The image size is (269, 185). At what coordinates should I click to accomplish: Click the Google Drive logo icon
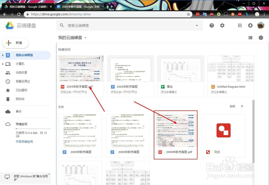(10, 26)
